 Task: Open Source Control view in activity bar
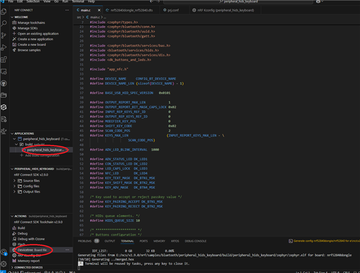[x=3, y=35]
